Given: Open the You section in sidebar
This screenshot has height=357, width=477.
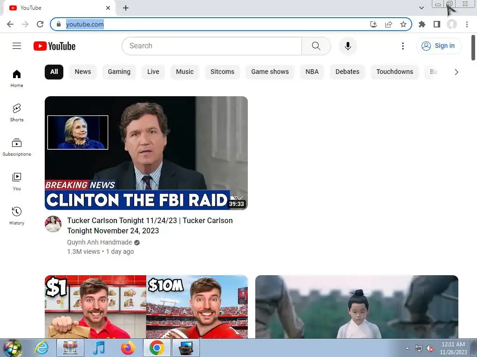Looking at the screenshot, I should click(17, 182).
